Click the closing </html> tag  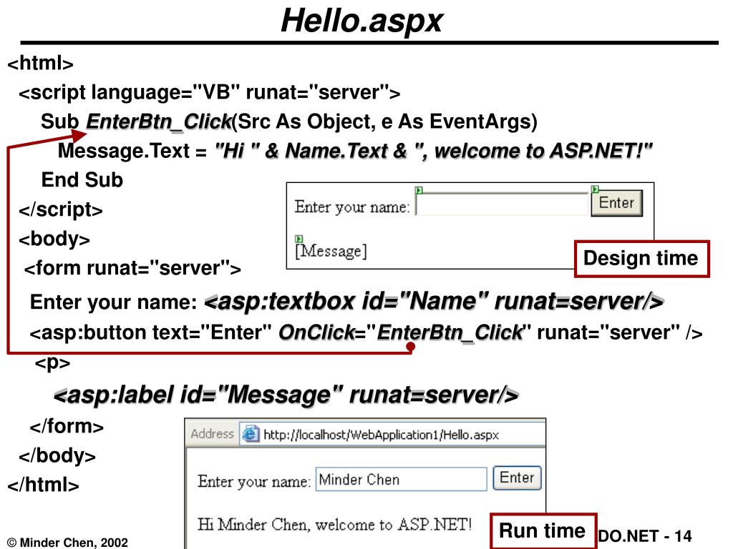[43, 485]
